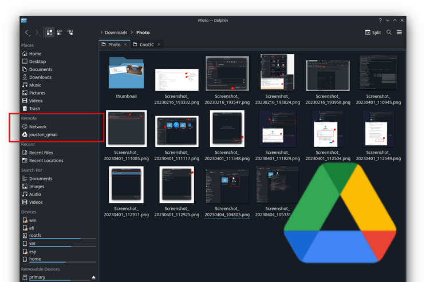Close the Photo tab
This screenshot has width=426, height=282.
point(125,45)
